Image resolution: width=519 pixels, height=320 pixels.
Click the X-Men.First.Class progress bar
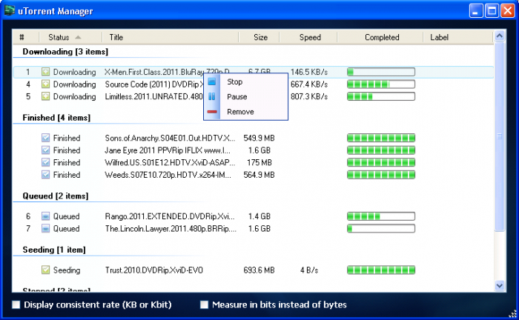pos(381,72)
